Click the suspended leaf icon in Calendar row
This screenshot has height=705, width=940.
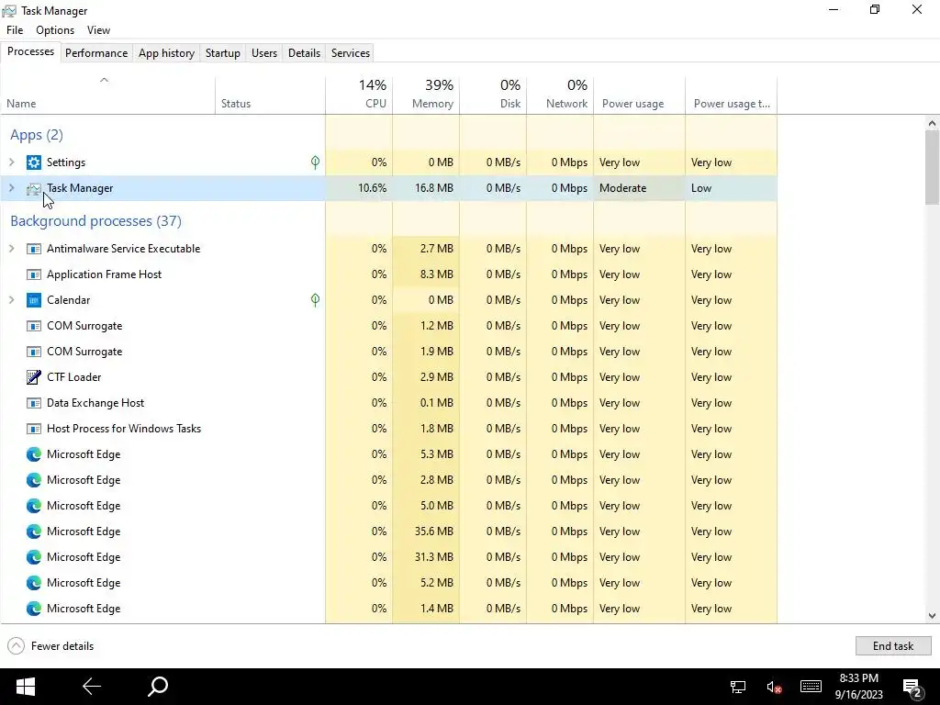tap(316, 300)
